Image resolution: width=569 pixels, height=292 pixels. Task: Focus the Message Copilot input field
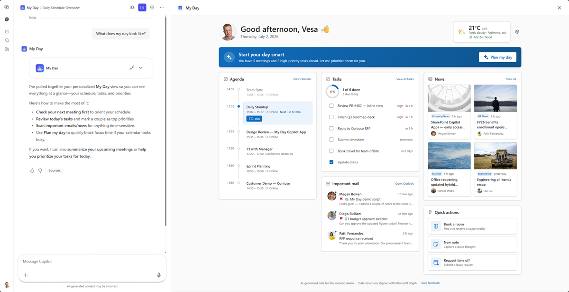pos(92,262)
